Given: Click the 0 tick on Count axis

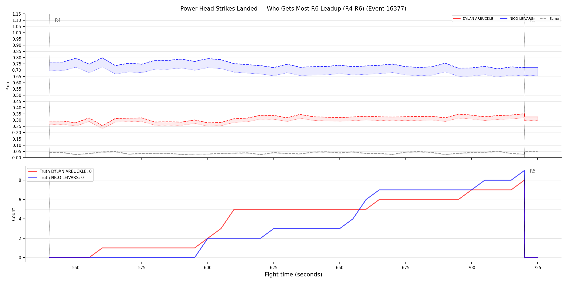Looking at the screenshot, I should point(20,257).
